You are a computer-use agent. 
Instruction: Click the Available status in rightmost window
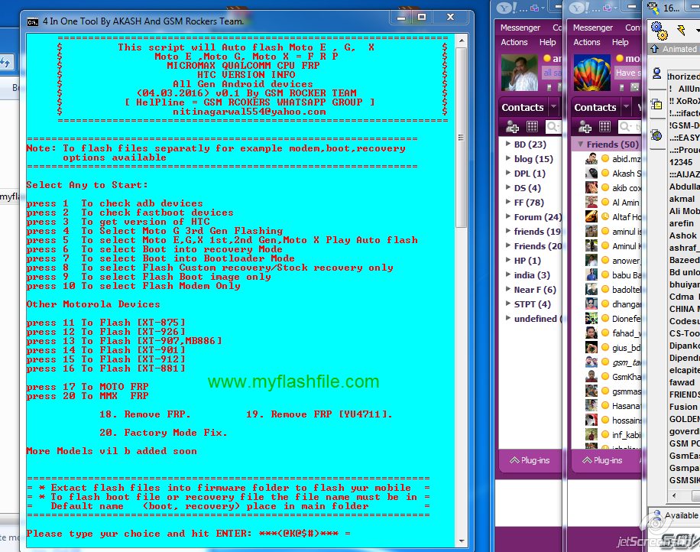click(x=680, y=515)
